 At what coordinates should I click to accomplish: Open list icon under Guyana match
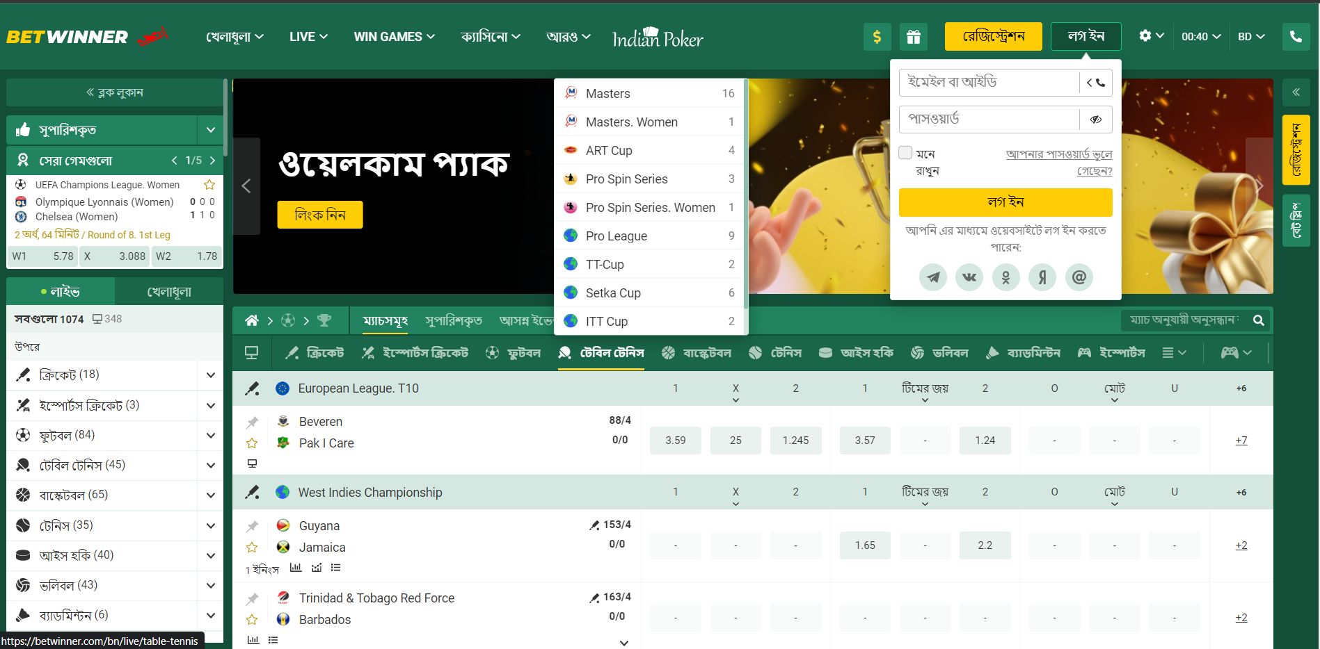336,568
